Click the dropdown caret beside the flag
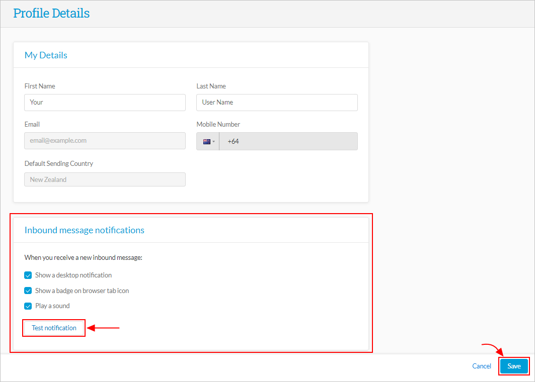 (213, 141)
